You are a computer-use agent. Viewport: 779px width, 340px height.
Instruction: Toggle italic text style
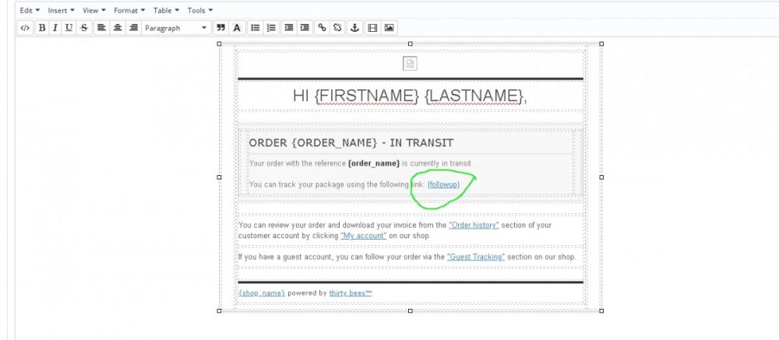click(55, 28)
